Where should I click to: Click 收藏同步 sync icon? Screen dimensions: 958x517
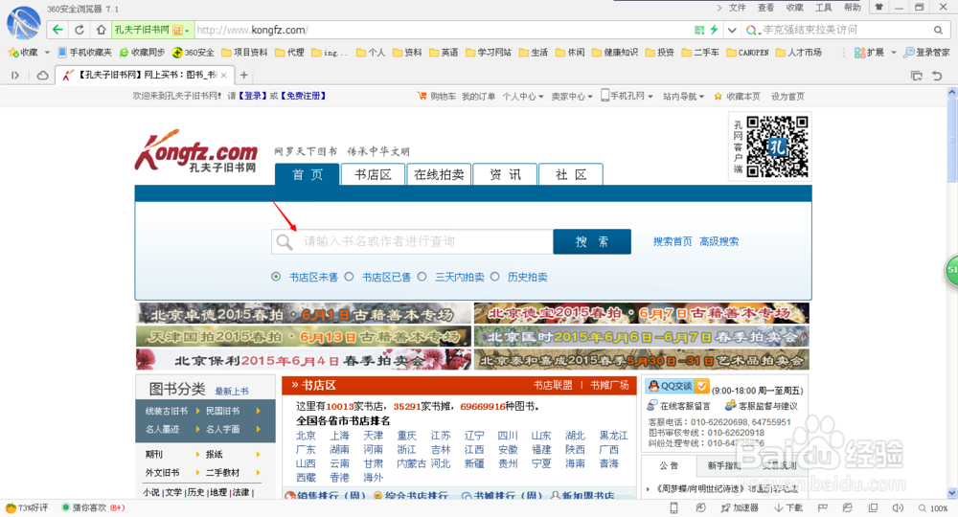(124, 53)
